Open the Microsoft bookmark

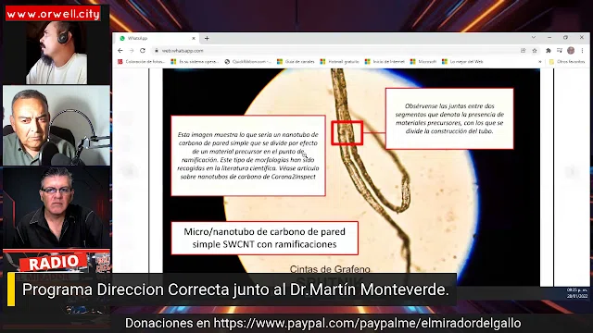click(x=423, y=62)
